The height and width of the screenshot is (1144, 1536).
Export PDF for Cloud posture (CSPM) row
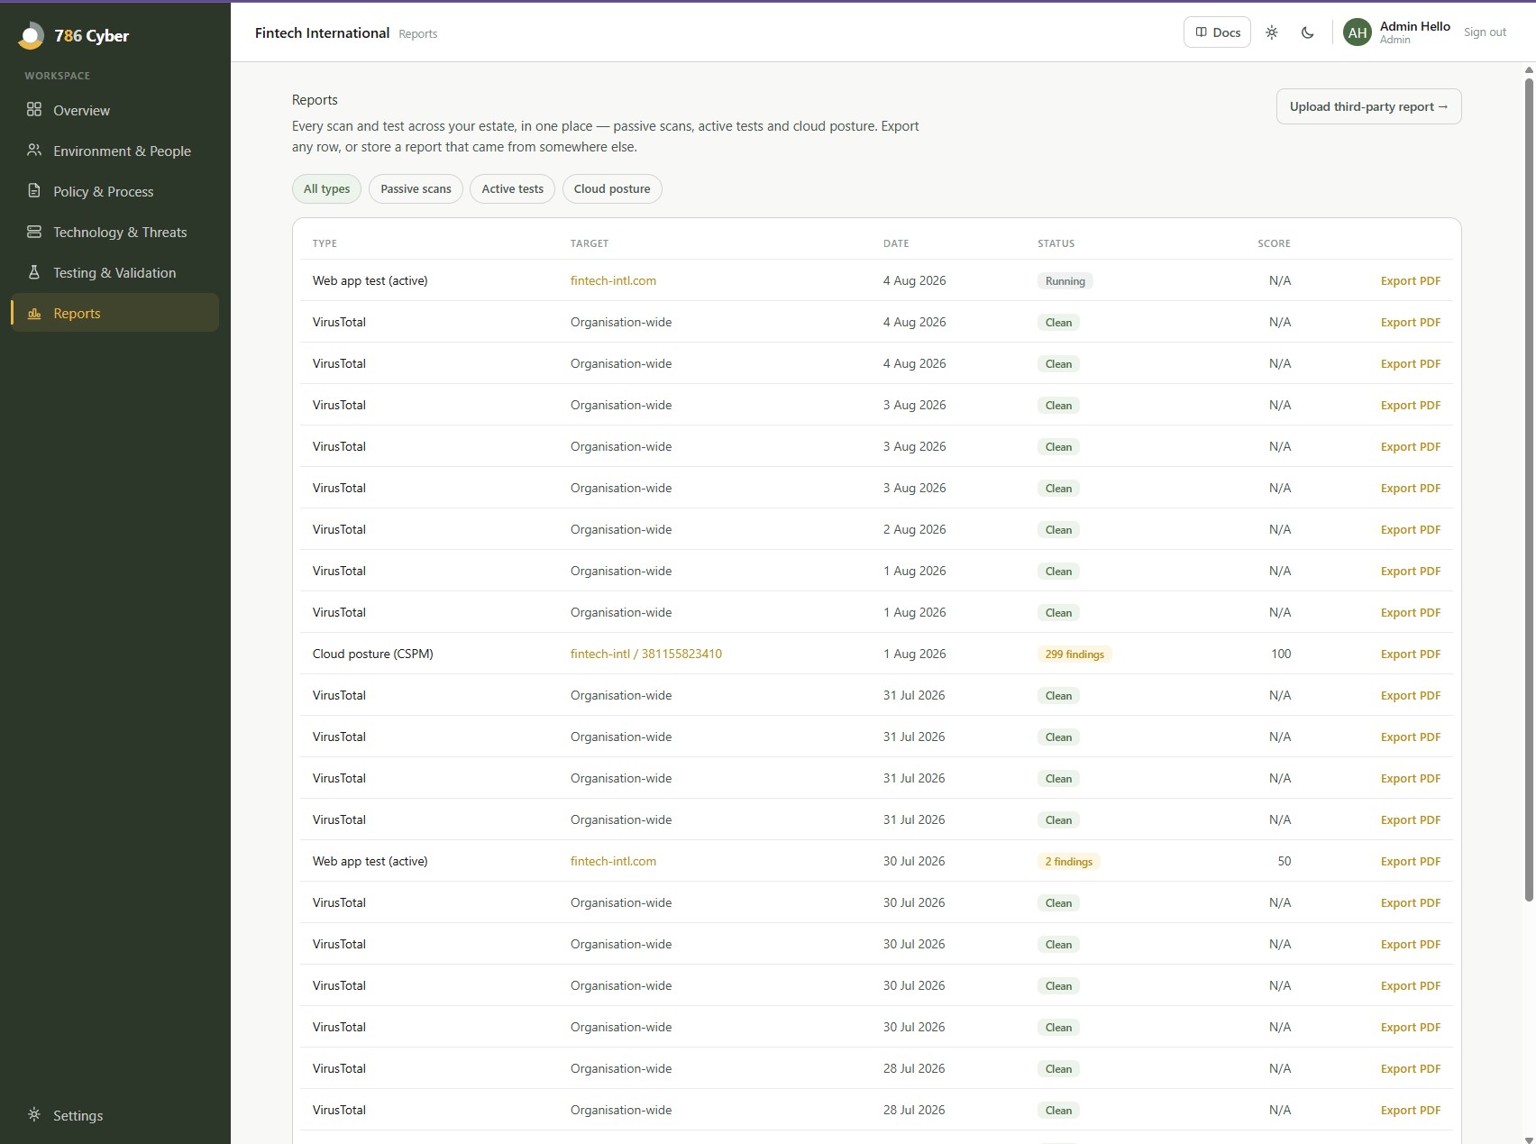(1410, 654)
